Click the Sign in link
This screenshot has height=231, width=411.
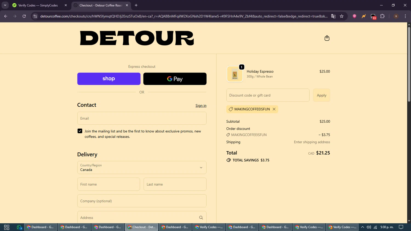pyautogui.click(x=201, y=106)
